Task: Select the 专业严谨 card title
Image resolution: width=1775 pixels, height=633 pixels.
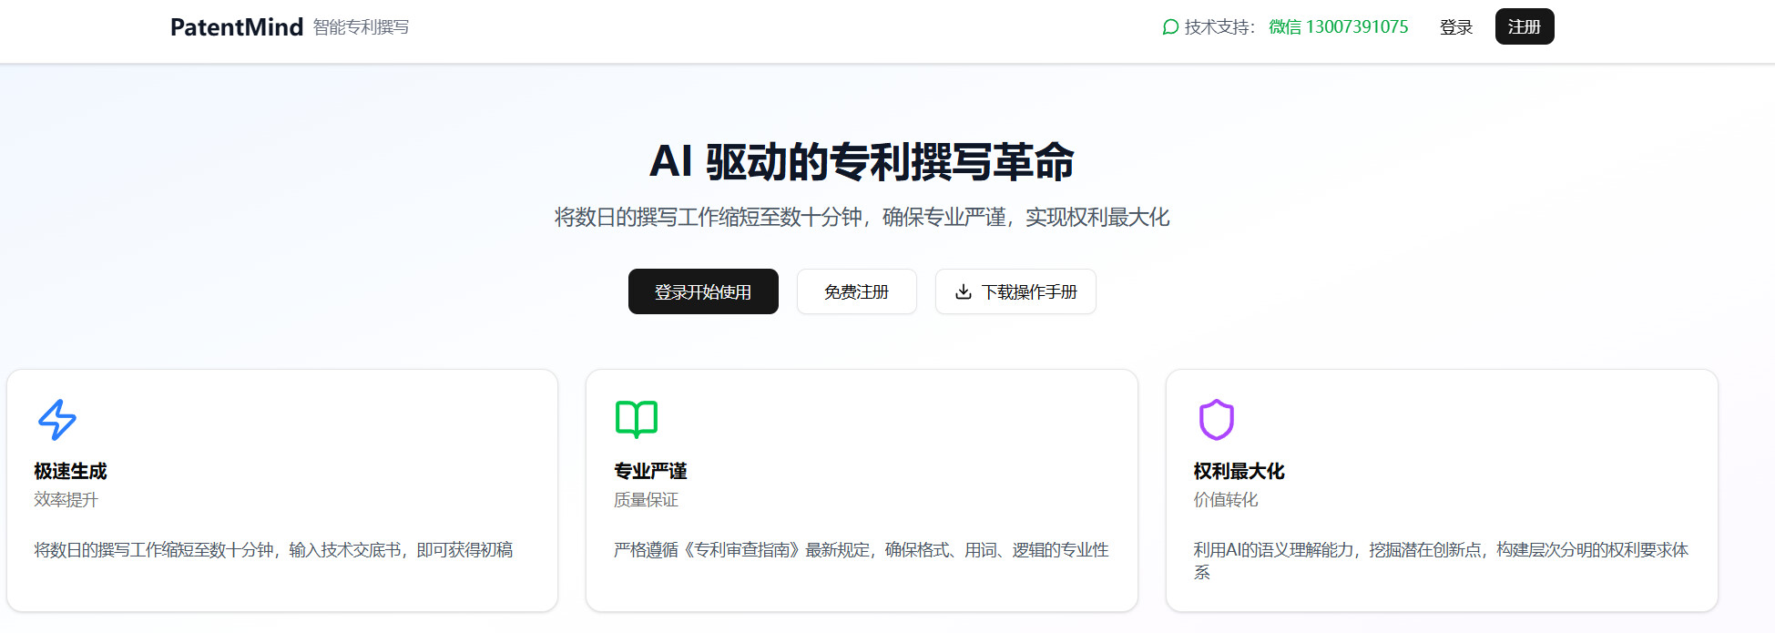Action: 650,471
